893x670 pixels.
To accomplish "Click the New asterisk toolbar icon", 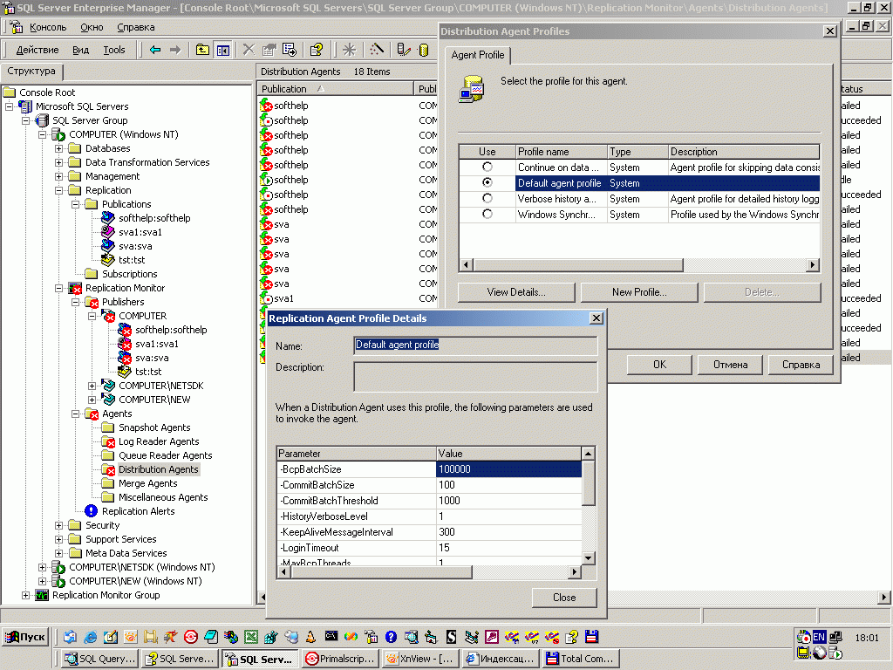I will [349, 50].
